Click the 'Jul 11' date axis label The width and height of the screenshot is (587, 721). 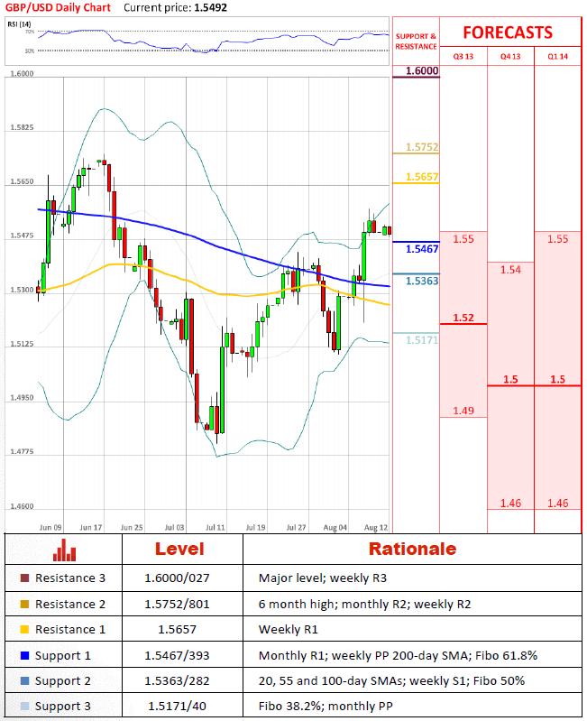(x=215, y=527)
